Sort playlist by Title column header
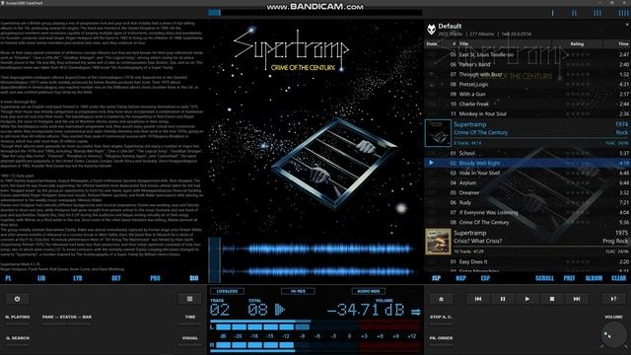631x355 pixels. coord(464,43)
